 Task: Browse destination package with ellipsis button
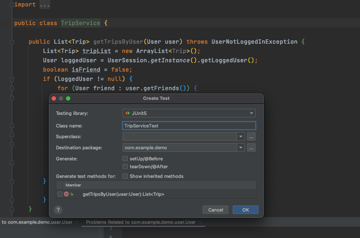coord(251,148)
